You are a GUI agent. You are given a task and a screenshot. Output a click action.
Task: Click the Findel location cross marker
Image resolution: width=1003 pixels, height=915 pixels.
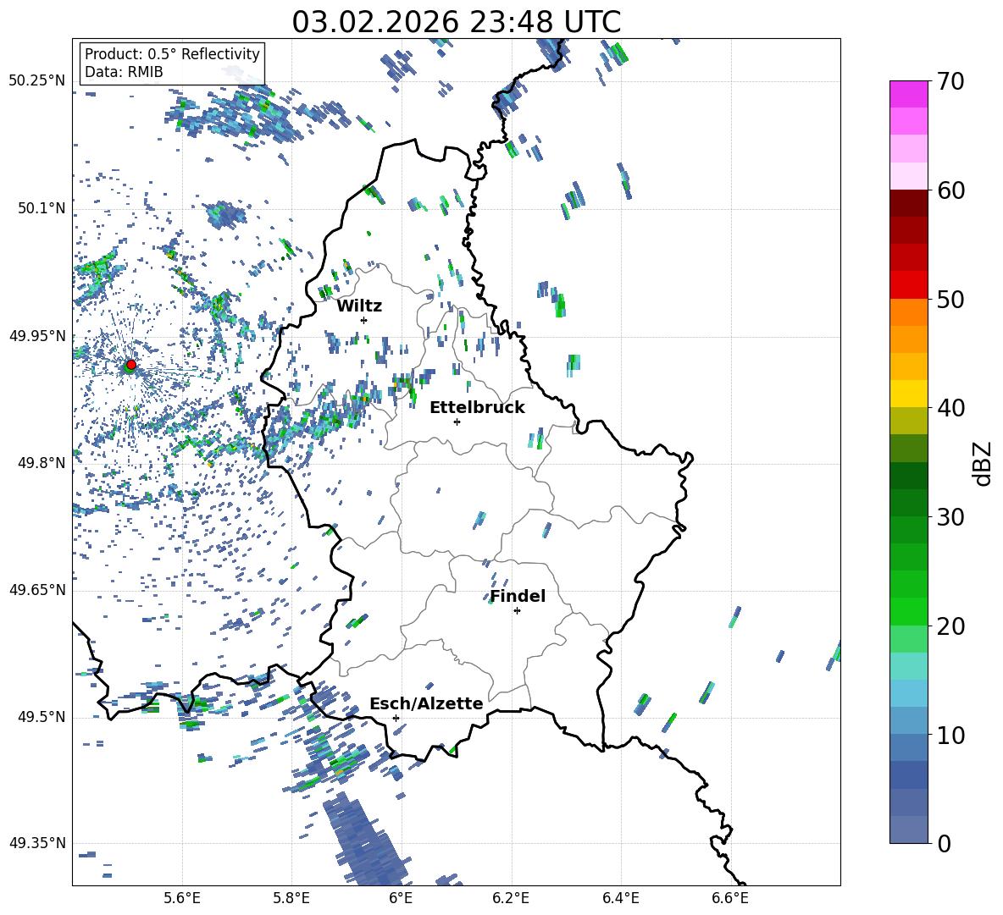(x=517, y=611)
